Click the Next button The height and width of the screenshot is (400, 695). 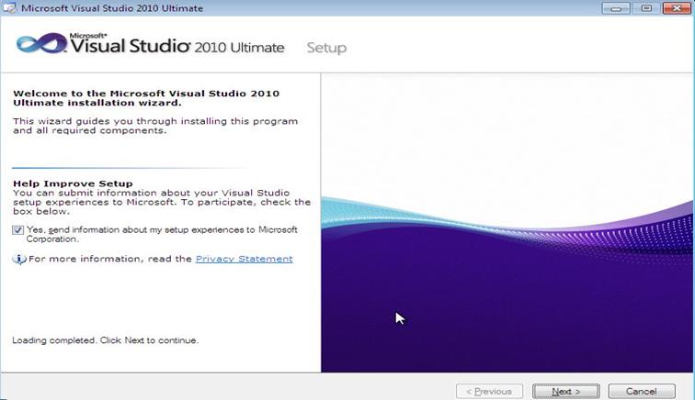point(566,391)
